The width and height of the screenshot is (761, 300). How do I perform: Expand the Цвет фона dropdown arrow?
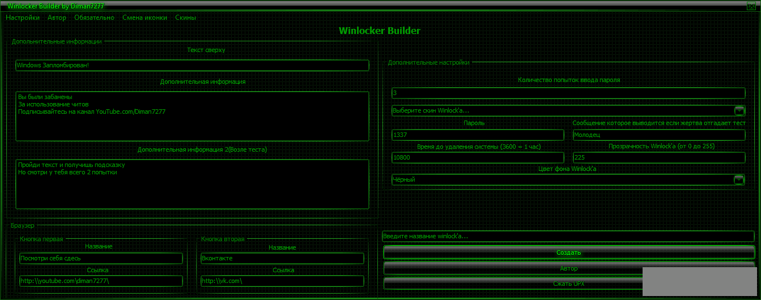click(739, 180)
